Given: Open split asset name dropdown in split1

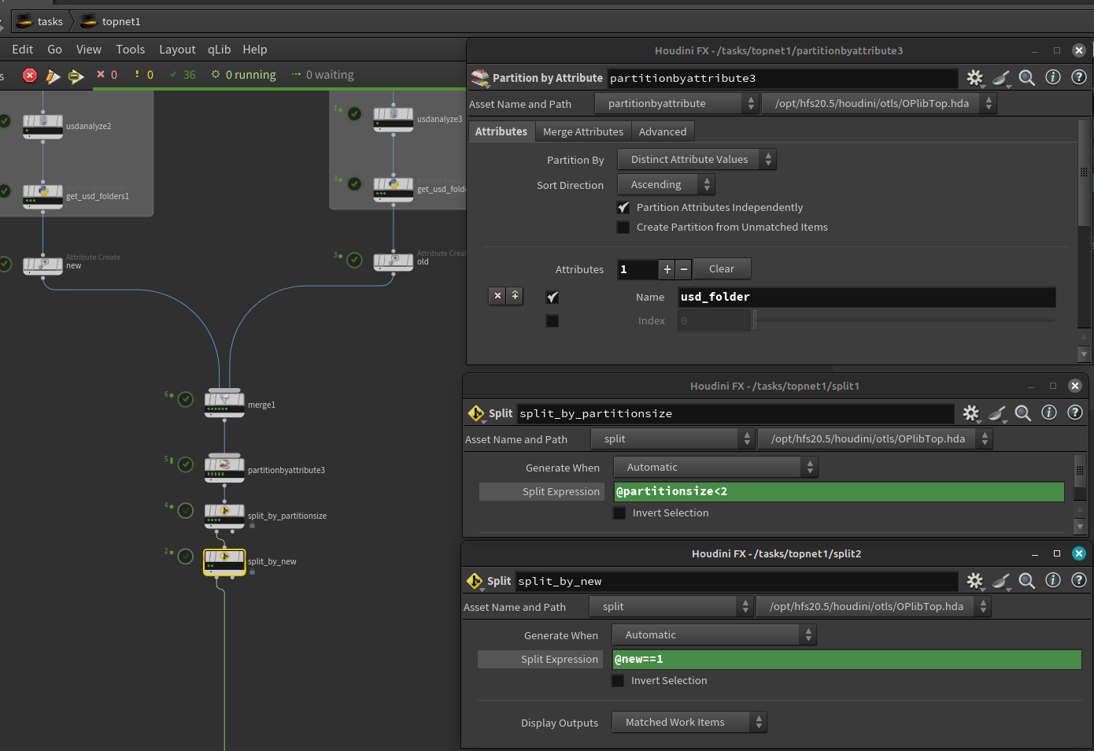Looking at the screenshot, I should tap(672, 439).
